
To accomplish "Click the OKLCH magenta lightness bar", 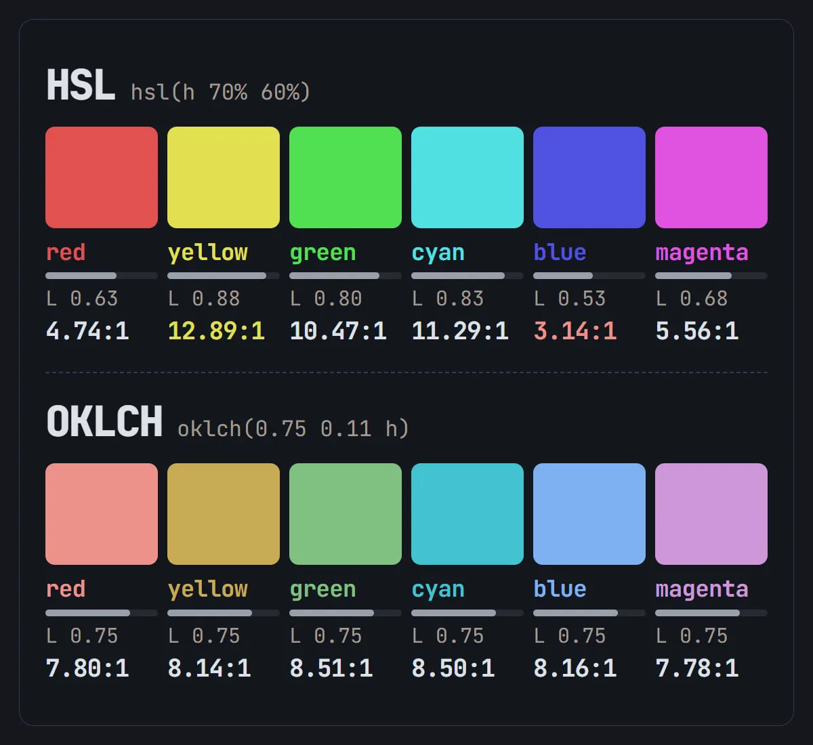I will point(711,613).
